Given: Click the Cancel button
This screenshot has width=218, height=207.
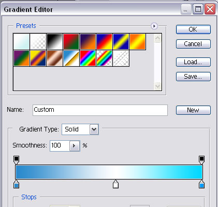Looking at the screenshot, I should pos(193,44).
